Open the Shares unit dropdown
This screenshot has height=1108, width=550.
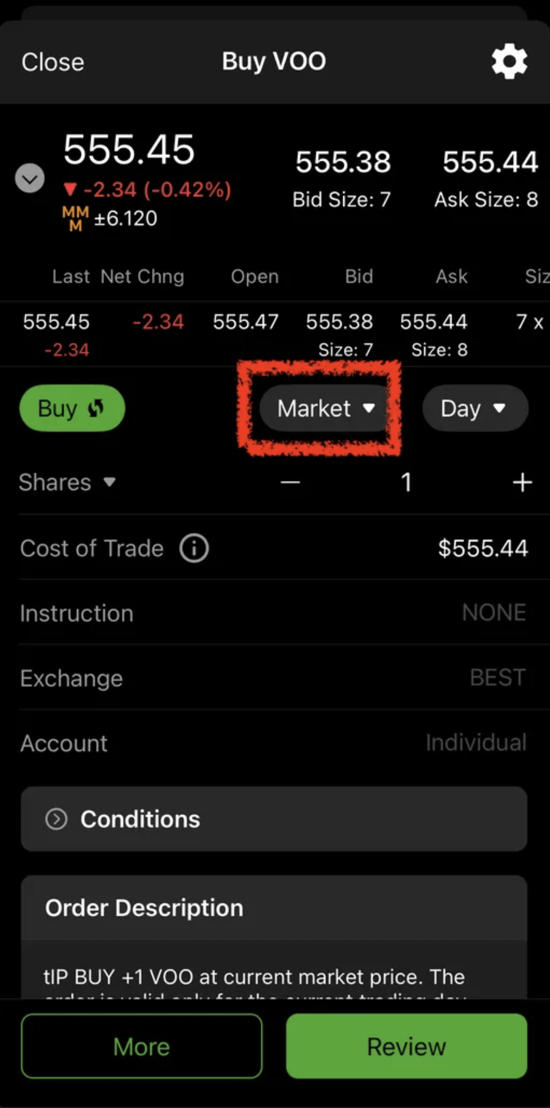click(67, 483)
